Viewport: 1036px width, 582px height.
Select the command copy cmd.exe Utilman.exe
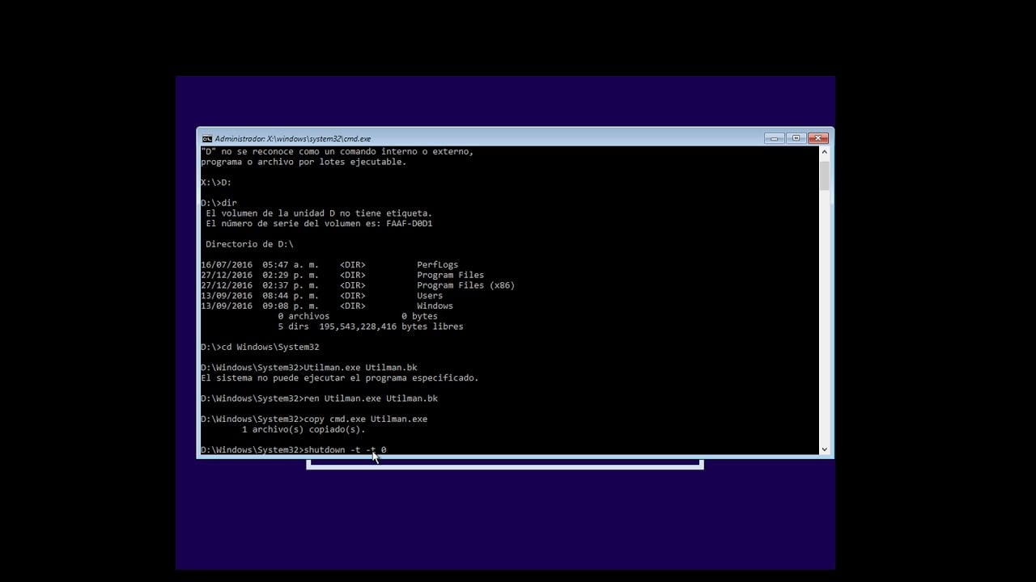pos(364,419)
